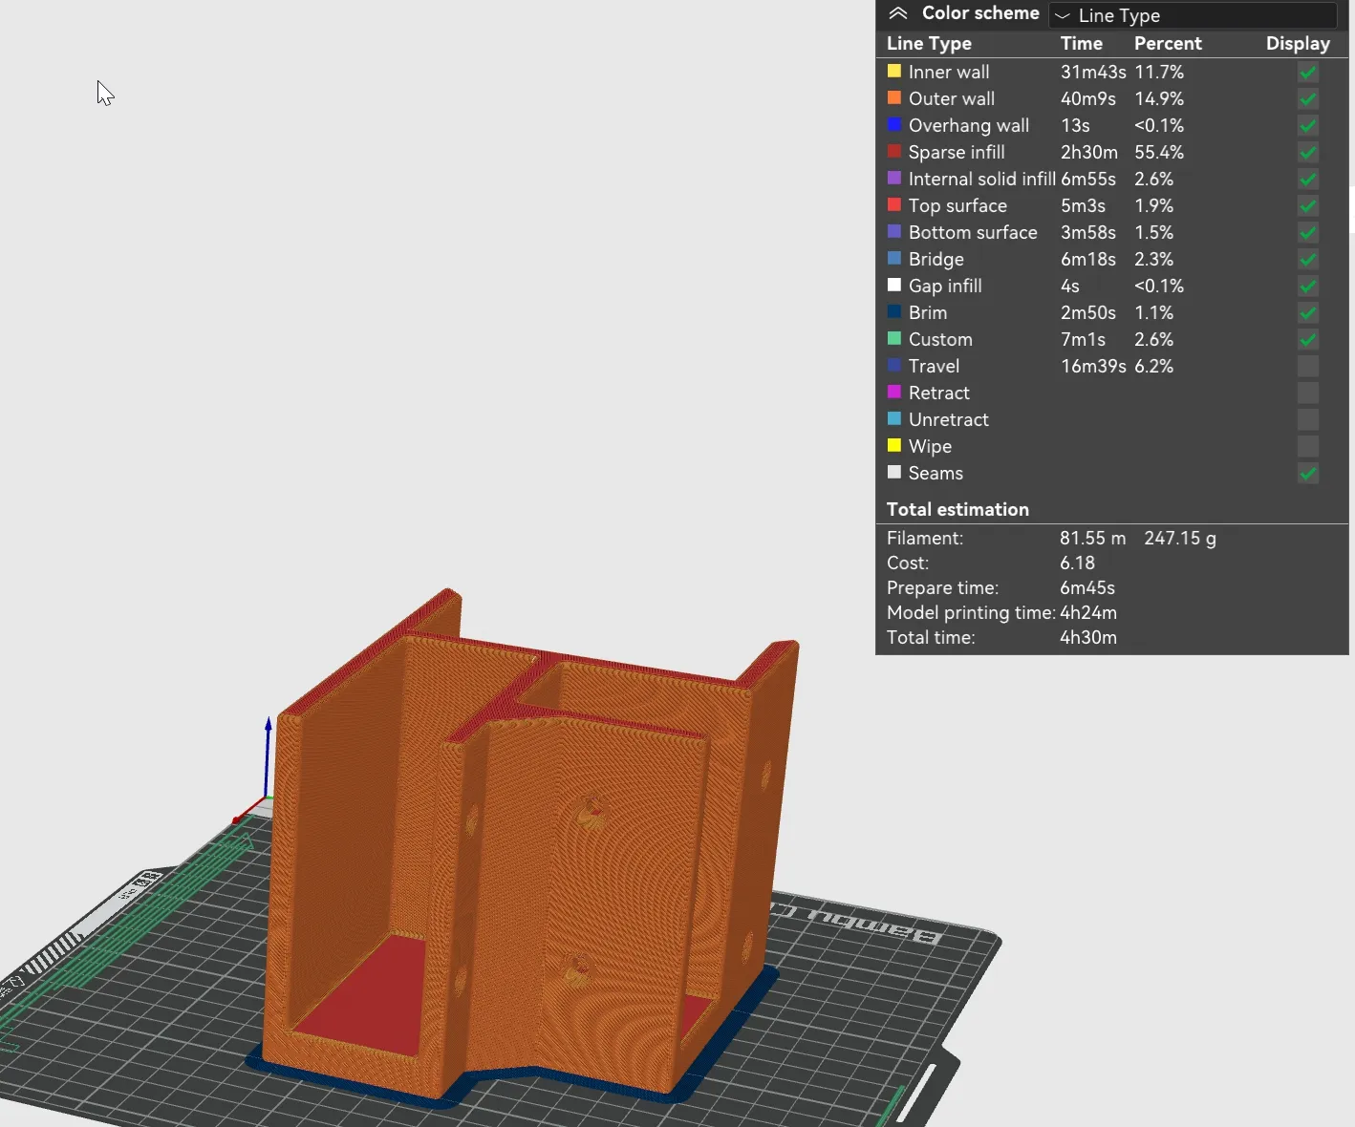Click the Overhang wall blue swatch
This screenshot has width=1355, height=1127.
(894, 124)
